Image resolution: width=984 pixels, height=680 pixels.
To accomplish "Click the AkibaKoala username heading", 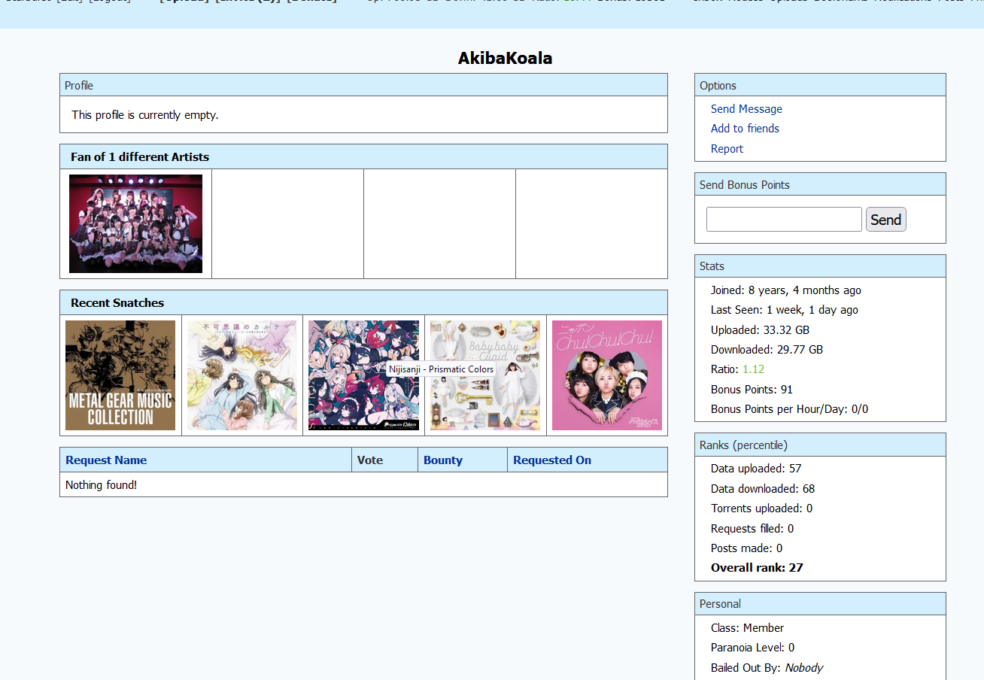I will [505, 58].
